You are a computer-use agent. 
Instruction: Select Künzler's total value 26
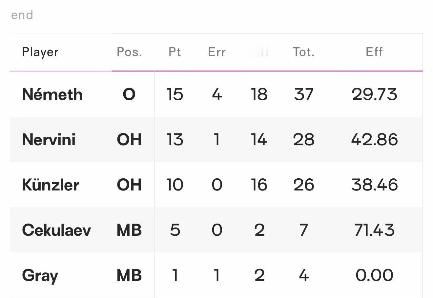click(x=304, y=185)
